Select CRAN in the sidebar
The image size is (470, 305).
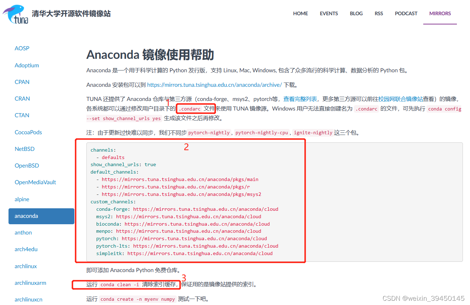tap(22, 98)
